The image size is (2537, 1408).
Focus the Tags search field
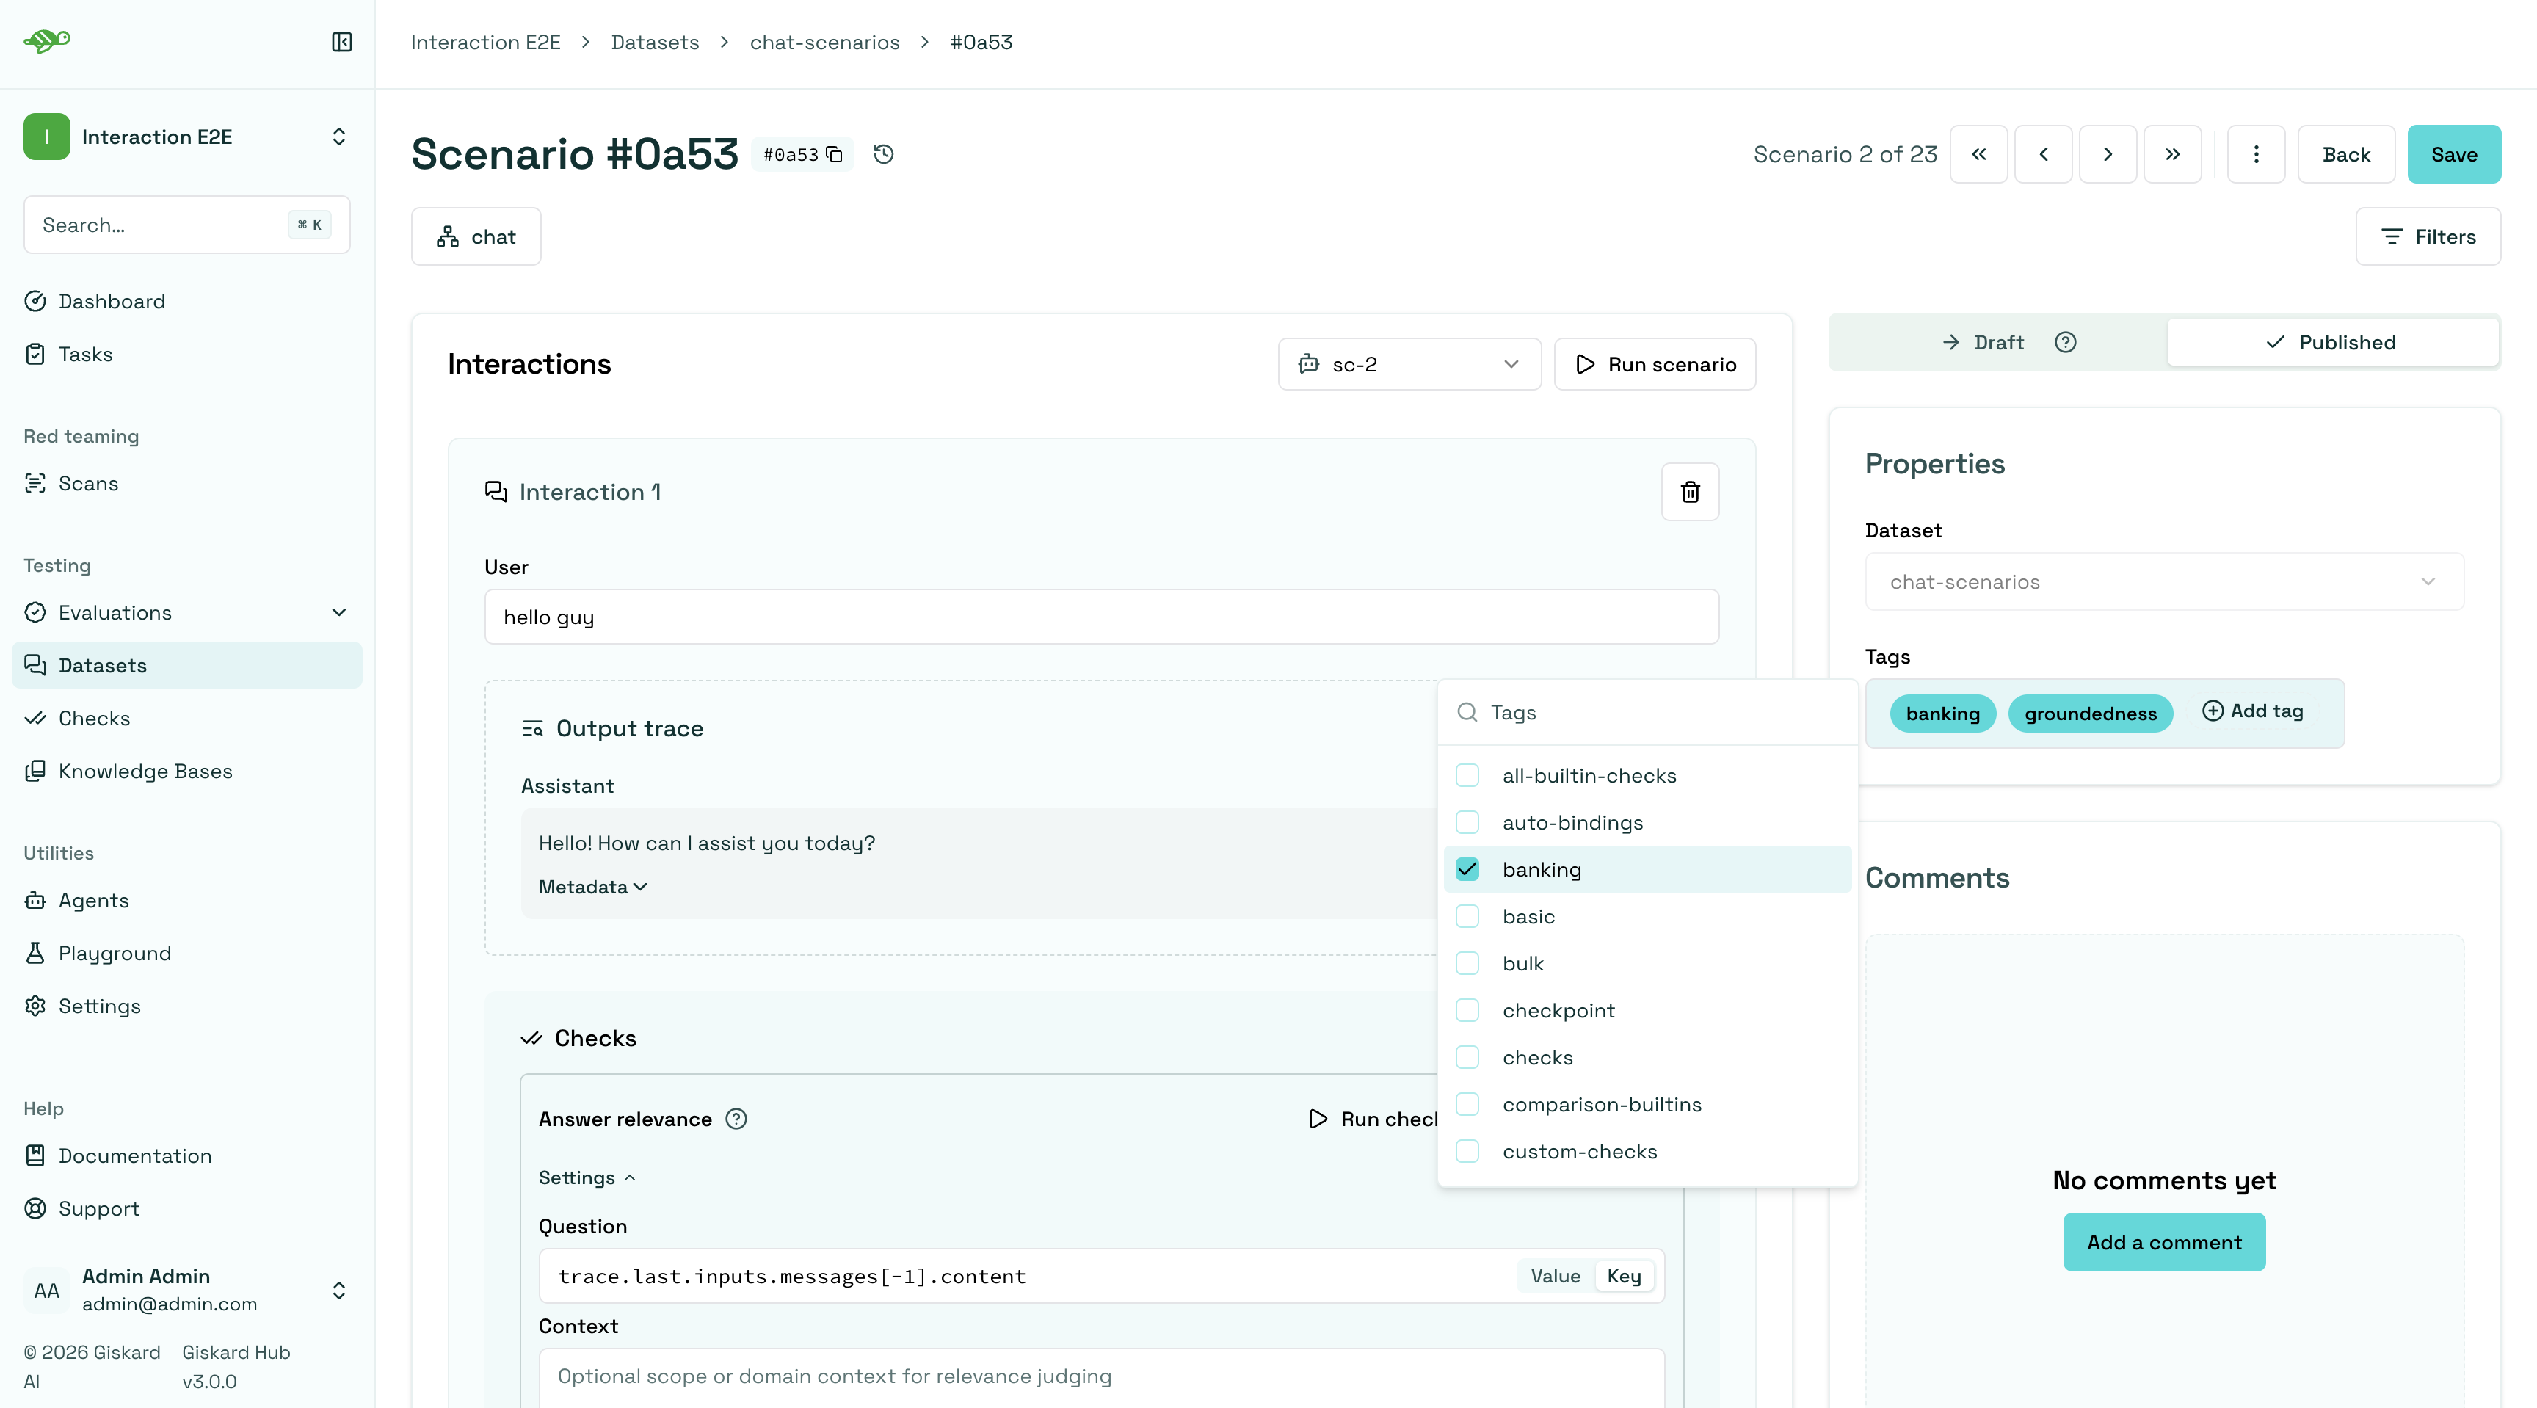tap(1648, 712)
